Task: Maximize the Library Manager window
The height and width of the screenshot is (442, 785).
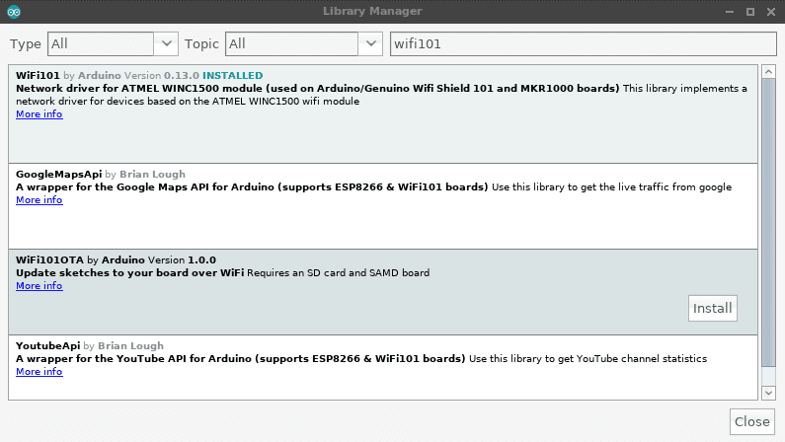Action: (x=749, y=12)
